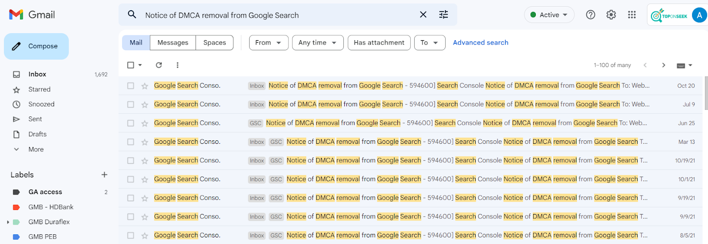Open the Drafts folder
The height and width of the screenshot is (244, 708).
[37, 134]
